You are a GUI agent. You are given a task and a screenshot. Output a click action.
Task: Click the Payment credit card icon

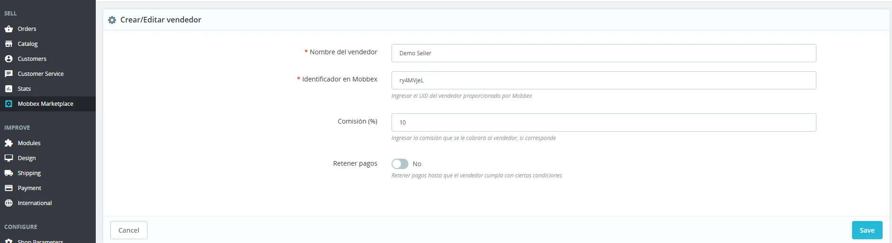(8, 188)
